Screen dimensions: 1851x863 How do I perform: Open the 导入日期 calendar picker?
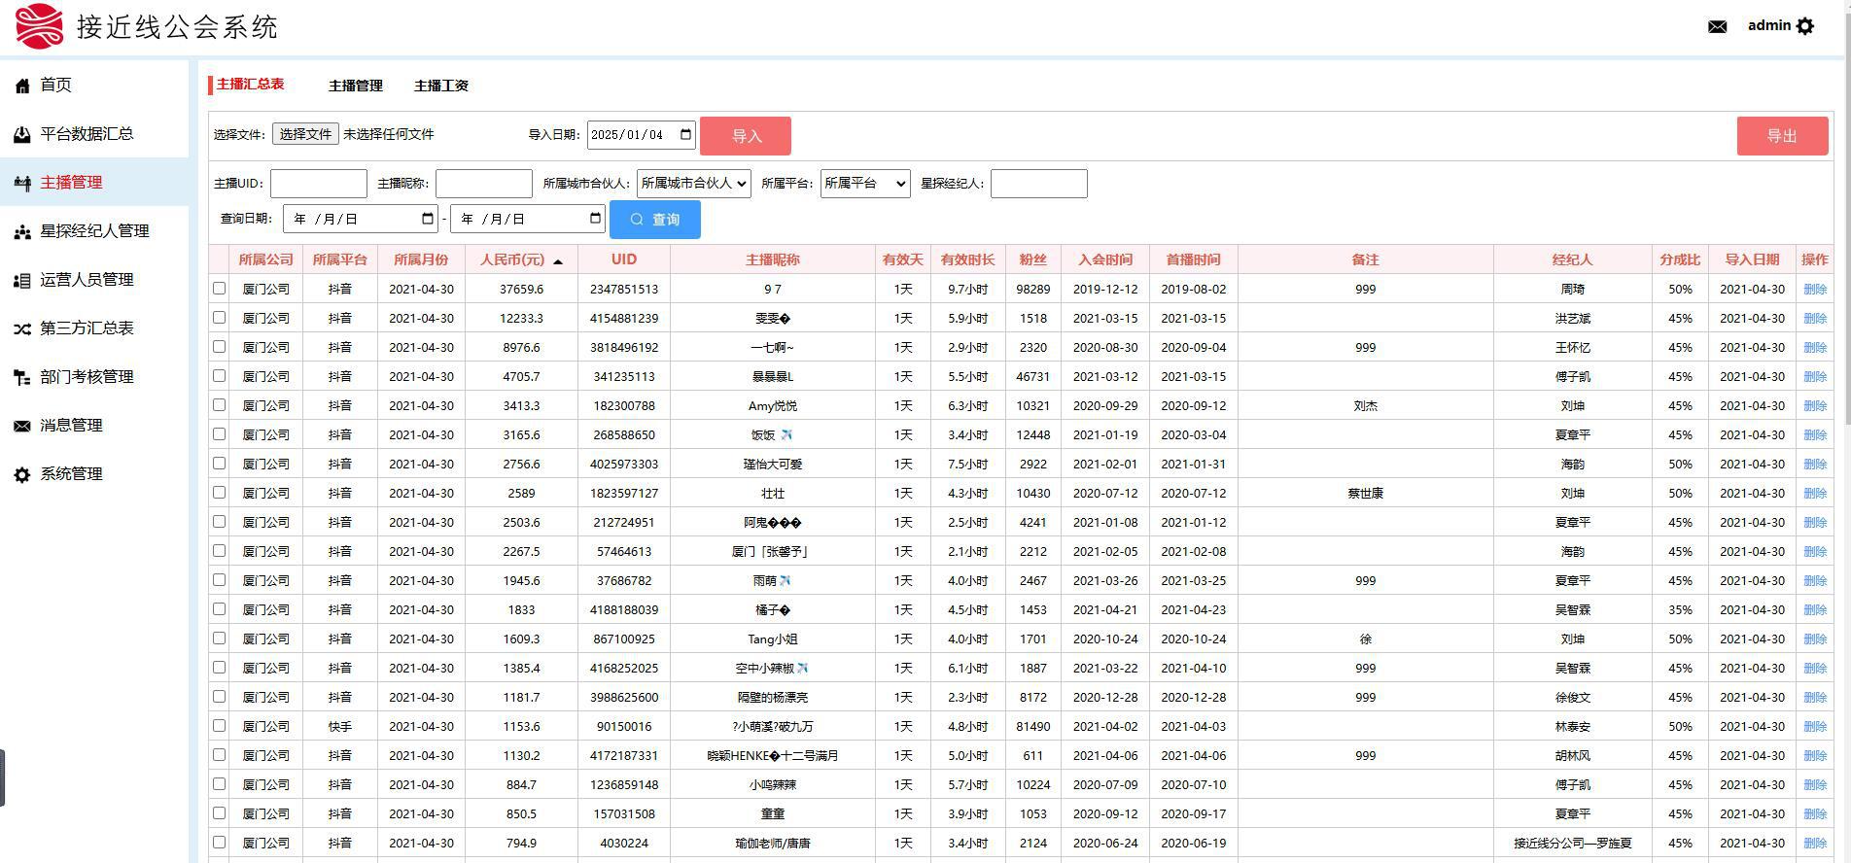click(x=685, y=135)
